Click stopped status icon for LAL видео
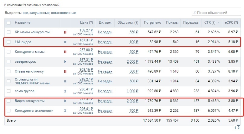The image size is (244, 134). pos(65,42)
